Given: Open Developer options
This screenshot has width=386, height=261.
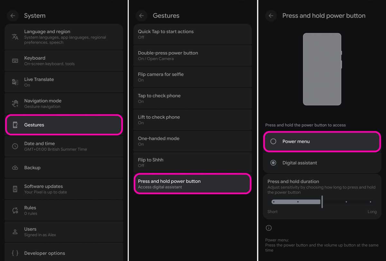Looking at the screenshot, I should click(x=64, y=253).
